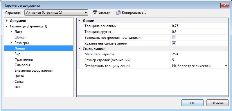Click the Фильтр button label

tap(104, 13)
